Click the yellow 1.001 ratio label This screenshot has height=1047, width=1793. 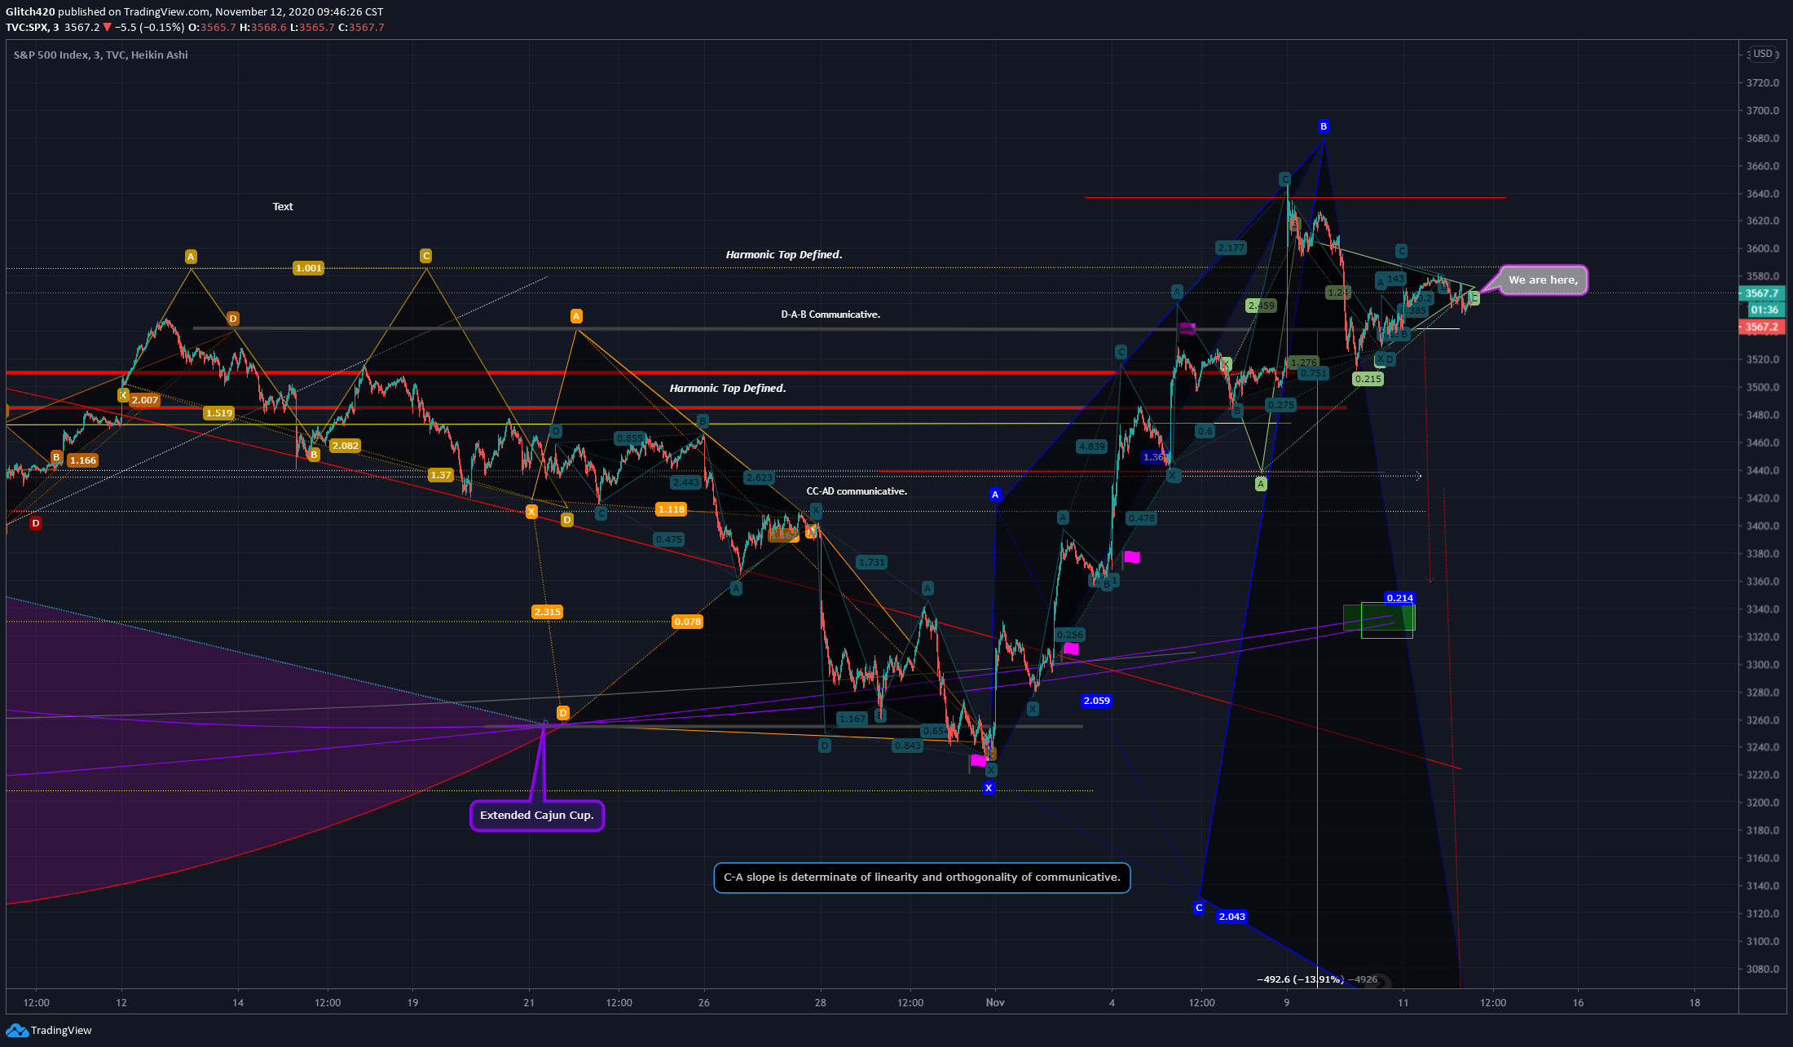point(308,268)
